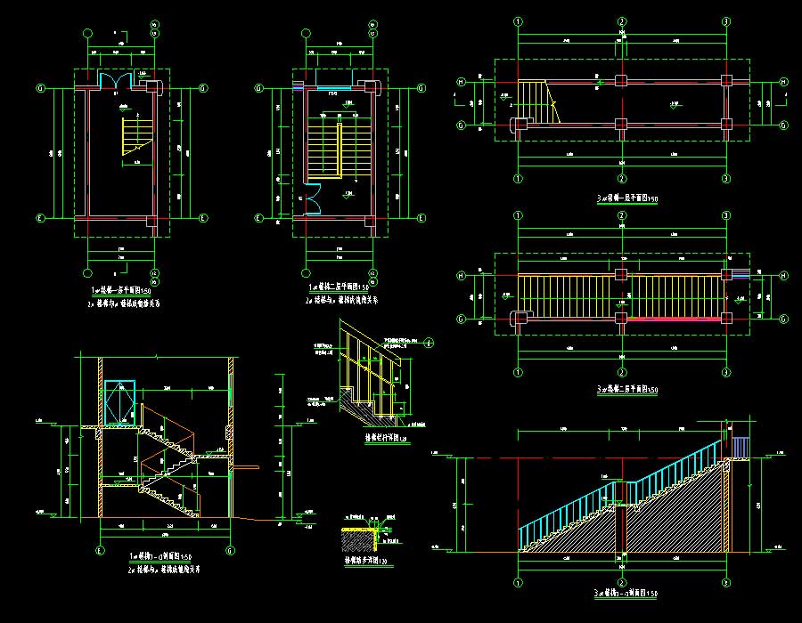Select the mirror-relation note under 1#楼梯二层平面图
The image size is (802, 623).
(341, 301)
